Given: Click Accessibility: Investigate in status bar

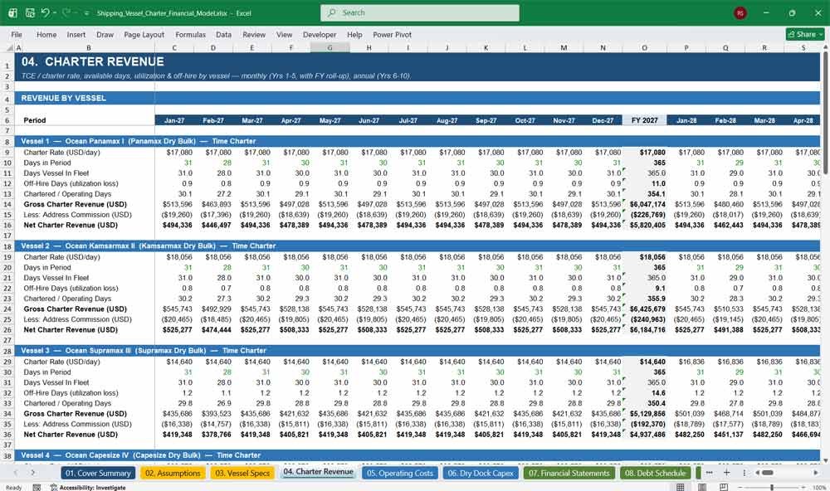Looking at the screenshot, I should click(x=88, y=488).
